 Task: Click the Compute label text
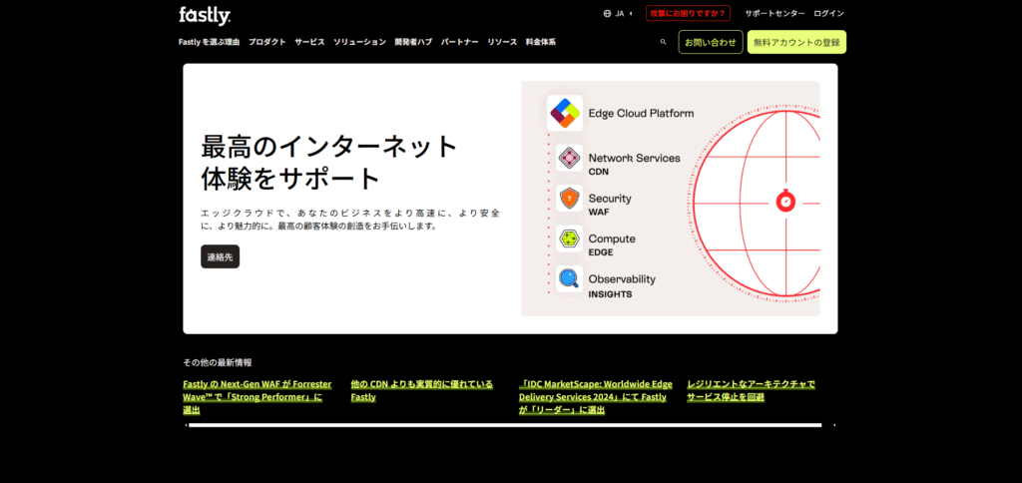tap(612, 239)
